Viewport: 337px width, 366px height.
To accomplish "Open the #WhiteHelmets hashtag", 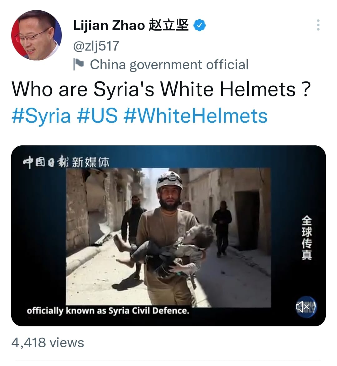I will [196, 116].
